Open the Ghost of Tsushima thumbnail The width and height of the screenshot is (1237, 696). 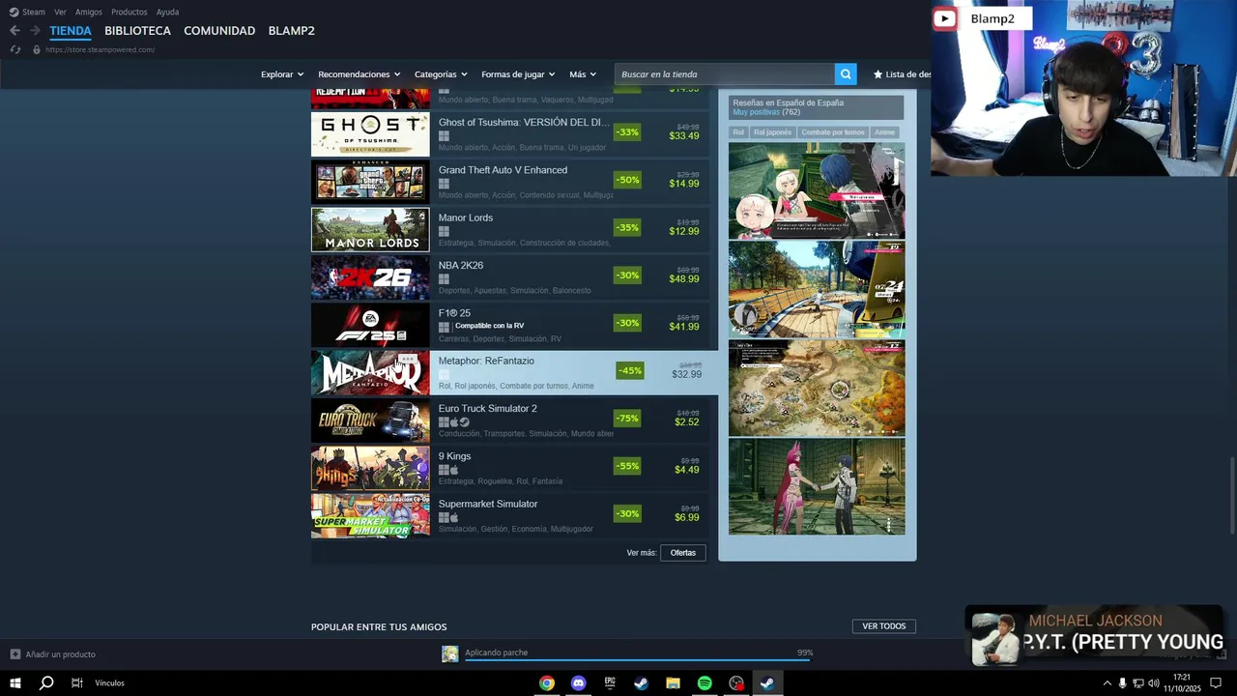coord(370,134)
